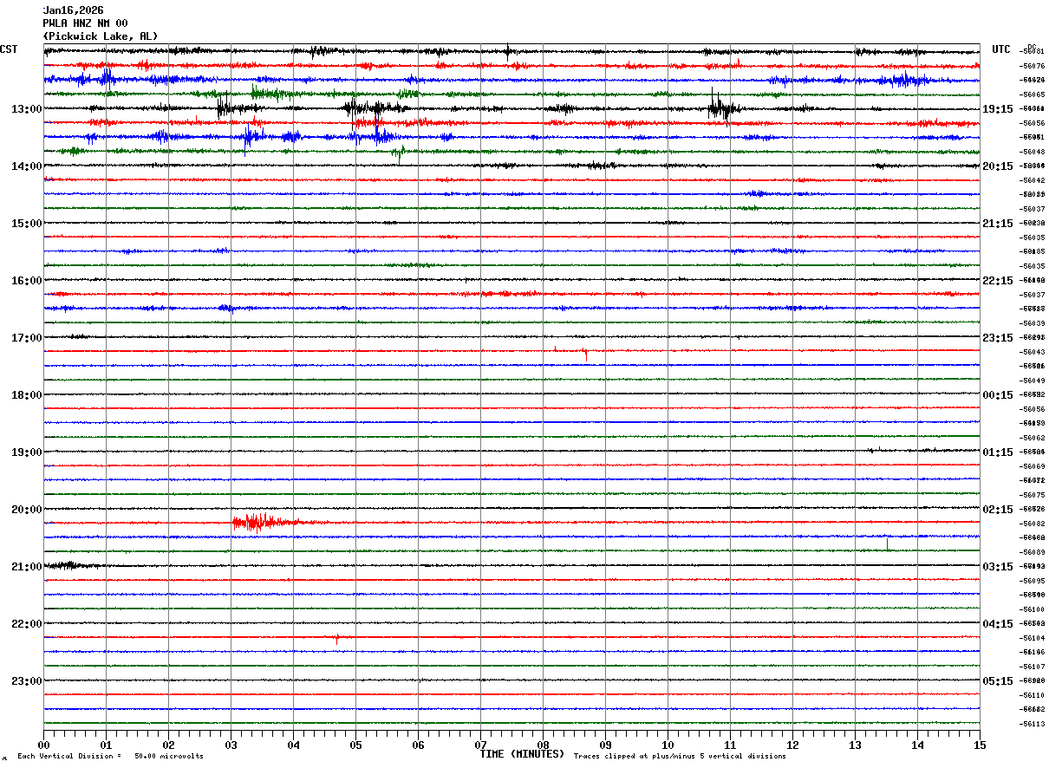Select the 23:00 CST time label

(x=26, y=681)
